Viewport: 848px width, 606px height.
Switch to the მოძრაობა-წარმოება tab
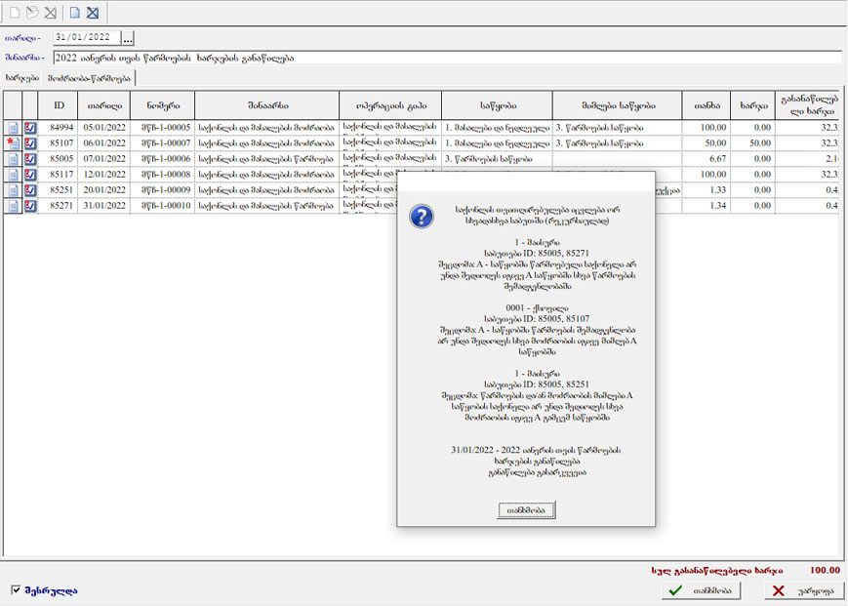[89, 78]
